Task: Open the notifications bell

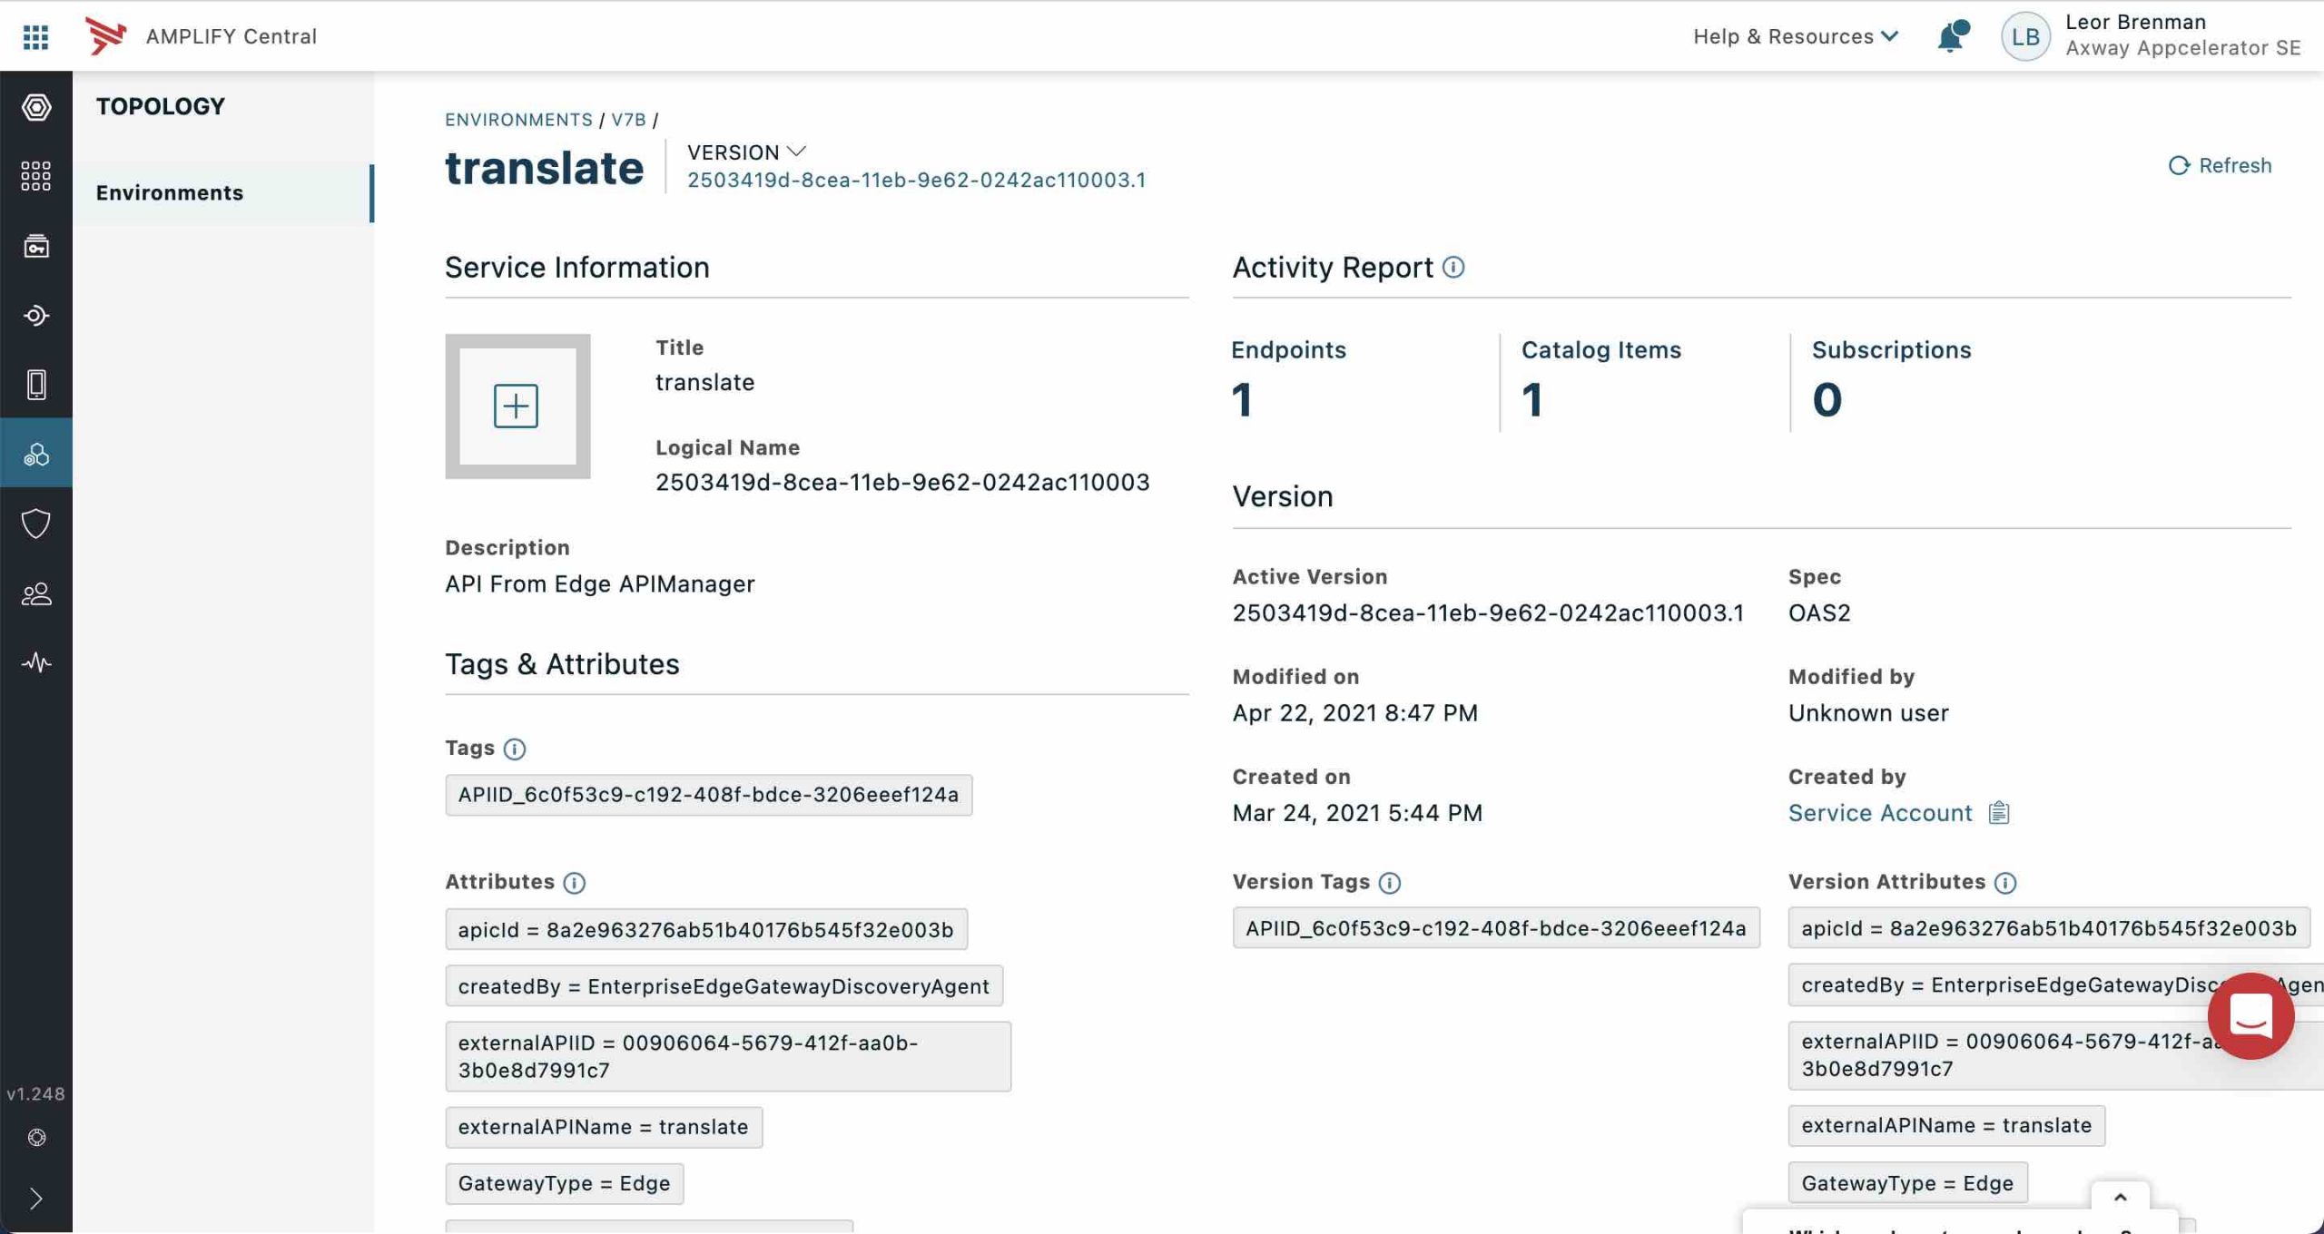Action: click(x=1952, y=36)
